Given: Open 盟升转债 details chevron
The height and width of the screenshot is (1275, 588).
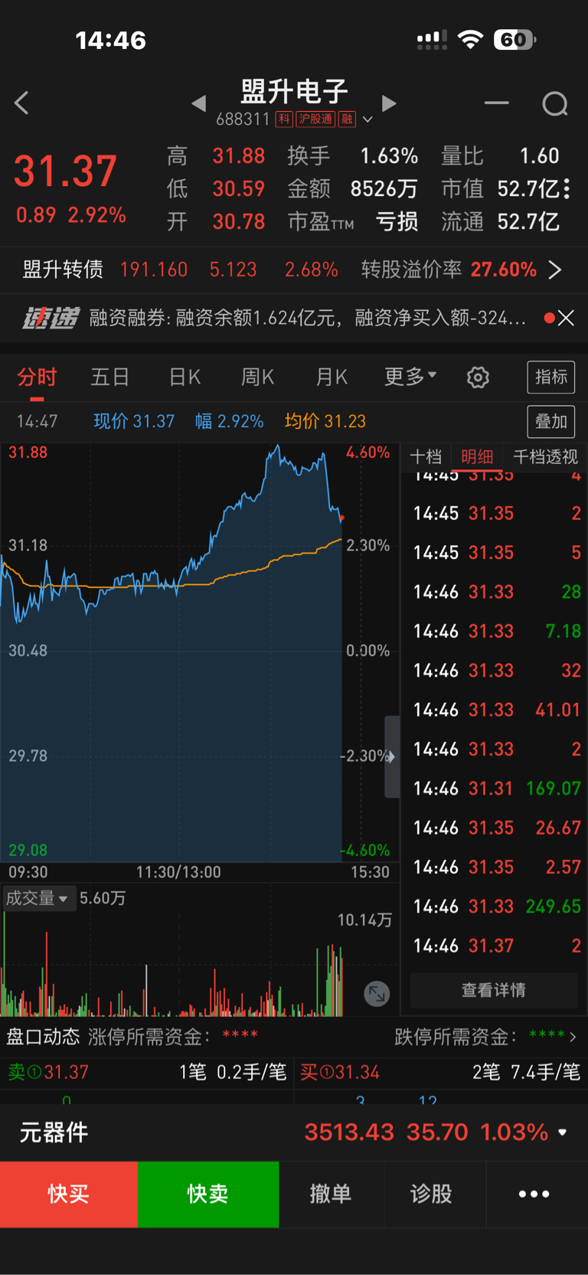Looking at the screenshot, I should pos(555,270).
